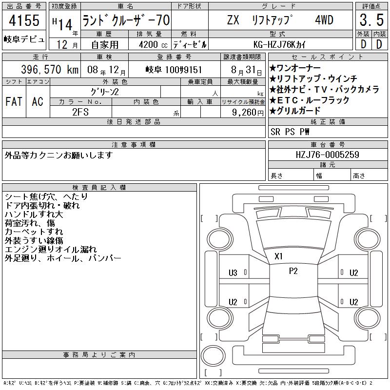Click the chassis number HZJ76-0005259

328,155
